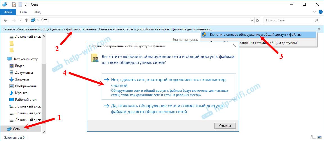Switch to the Вид ribbon tab
This screenshot has width=324, height=141.
tap(38, 12)
